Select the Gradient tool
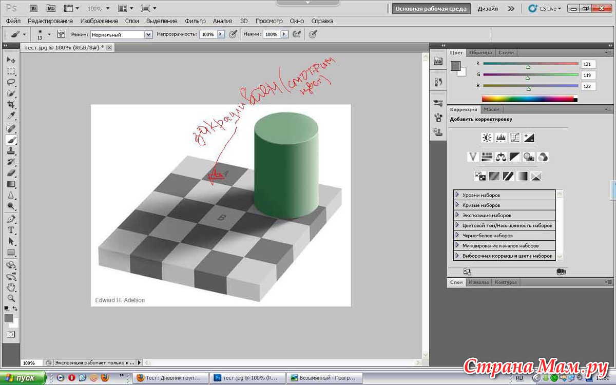This screenshot has height=385, width=616. pos(11,184)
